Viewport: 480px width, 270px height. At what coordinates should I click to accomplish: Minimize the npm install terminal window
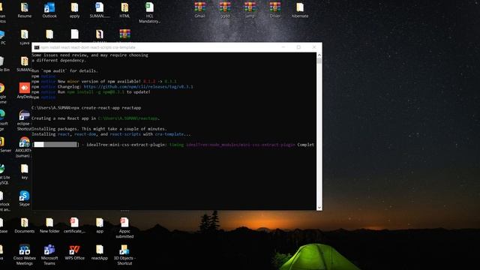click(283, 47)
